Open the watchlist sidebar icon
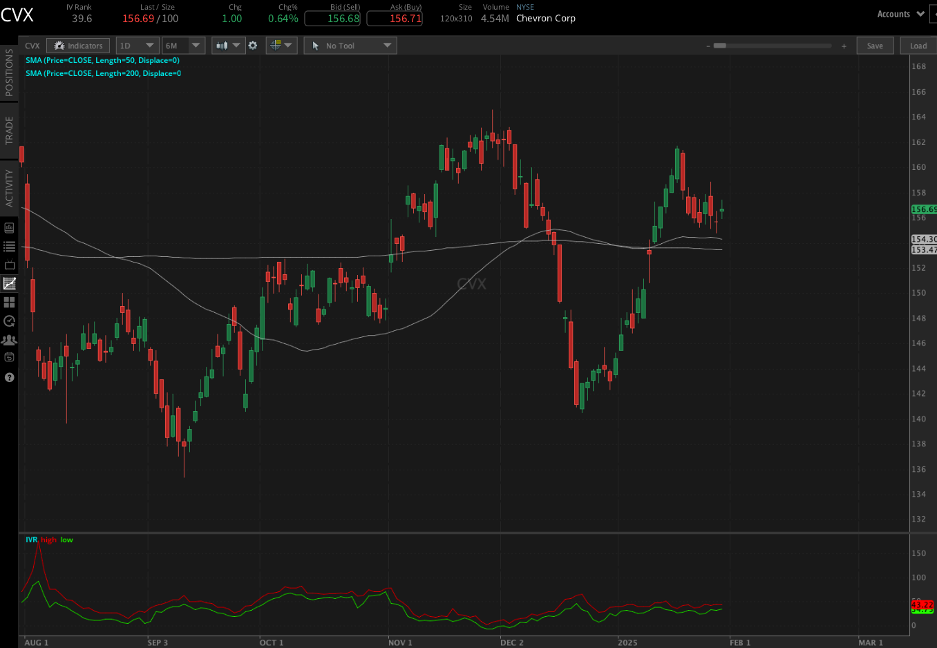Screen dimensions: 937x648 click(x=9, y=246)
